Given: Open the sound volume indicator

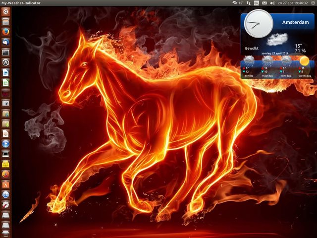Looking at the screenshot, I should 272,3.
